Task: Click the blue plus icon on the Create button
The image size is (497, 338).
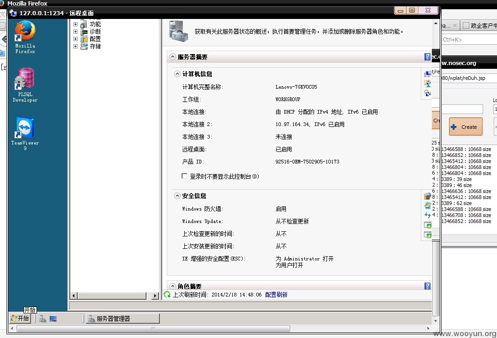Action: [454, 127]
